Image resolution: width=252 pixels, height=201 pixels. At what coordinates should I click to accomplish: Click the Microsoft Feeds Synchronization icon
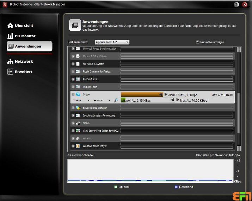click(78, 49)
